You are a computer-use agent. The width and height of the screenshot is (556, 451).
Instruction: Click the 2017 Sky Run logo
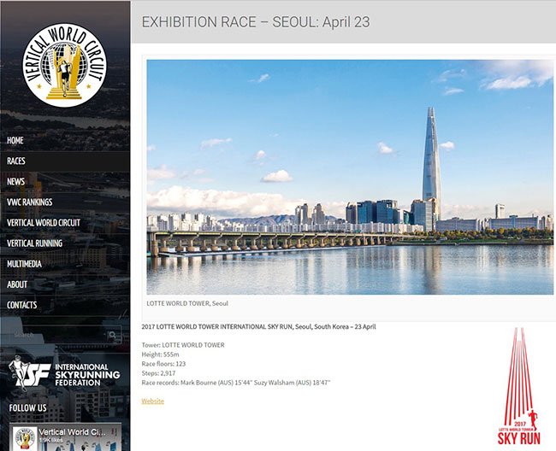click(519, 386)
